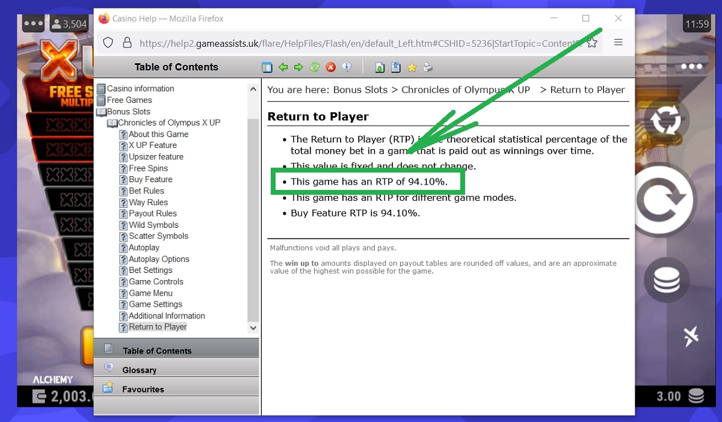Print the topic with printer icon
Screen dimensions: 722x422
(x=428, y=67)
